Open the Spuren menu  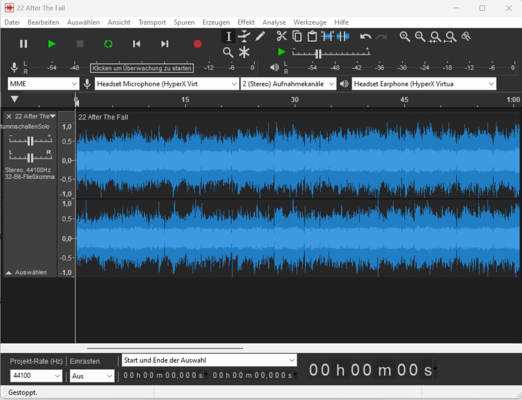pyautogui.click(x=184, y=22)
